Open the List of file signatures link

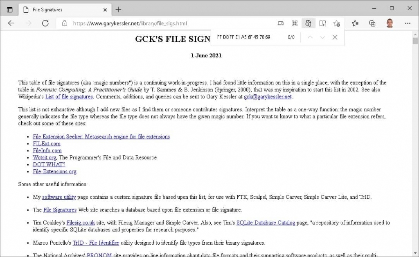[68, 97]
